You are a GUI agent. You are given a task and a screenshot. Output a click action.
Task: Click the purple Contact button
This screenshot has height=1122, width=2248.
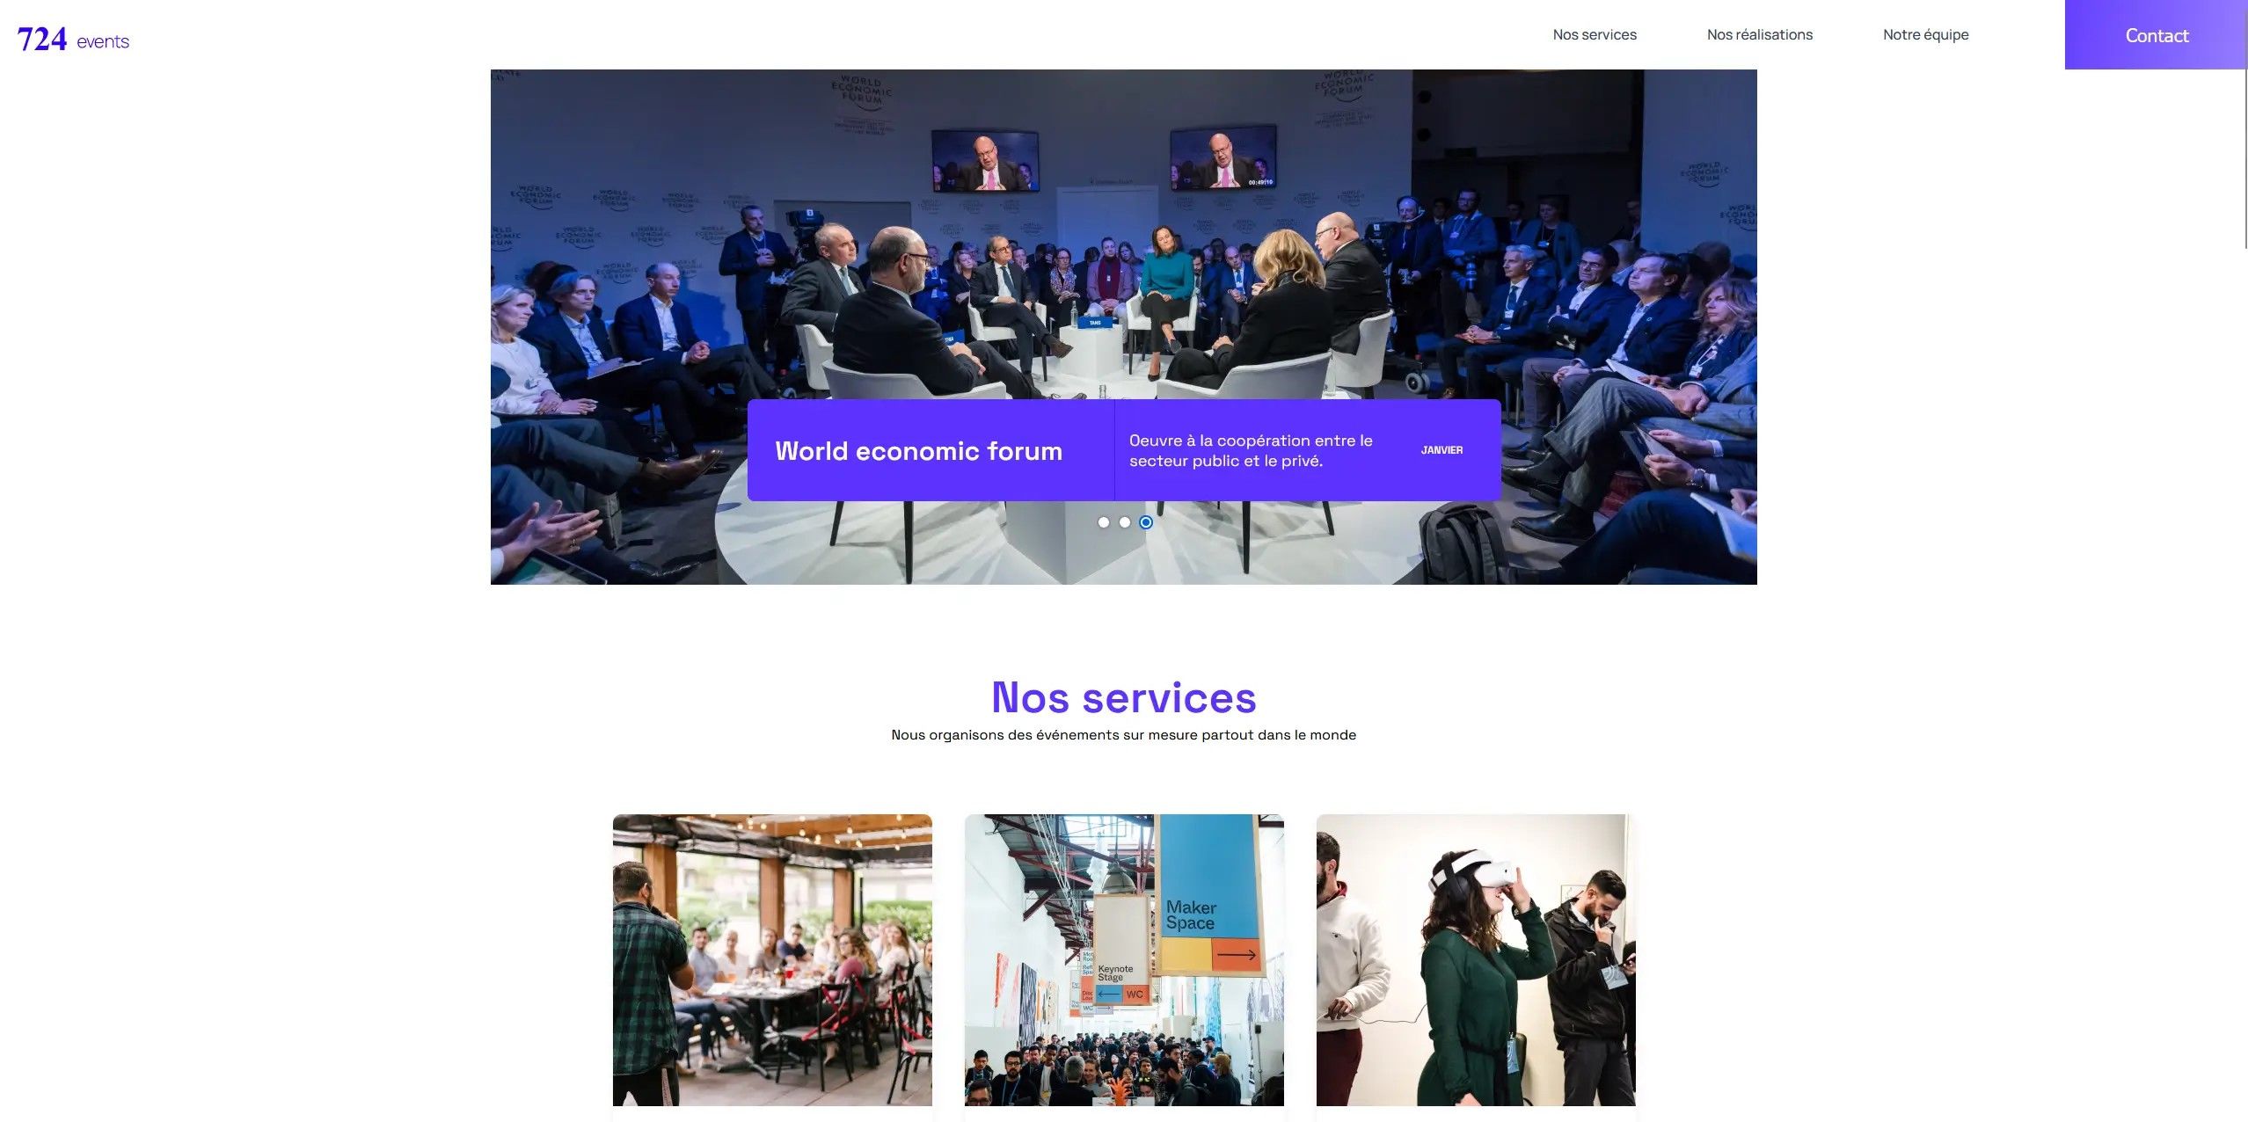(2156, 34)
